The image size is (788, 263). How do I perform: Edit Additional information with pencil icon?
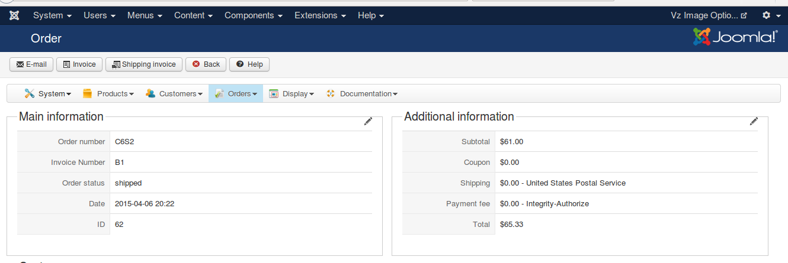(x=754, y=121)
